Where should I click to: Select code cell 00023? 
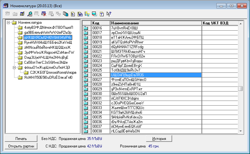[101, 61]
